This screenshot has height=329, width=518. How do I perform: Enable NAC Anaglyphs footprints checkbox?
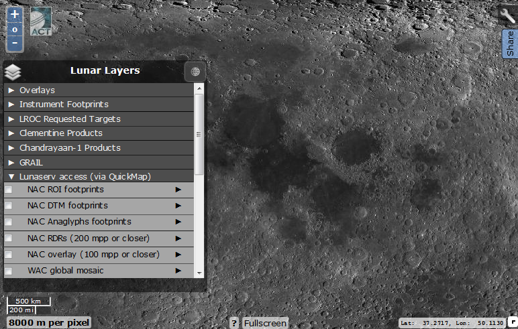[x=9, y=222]
